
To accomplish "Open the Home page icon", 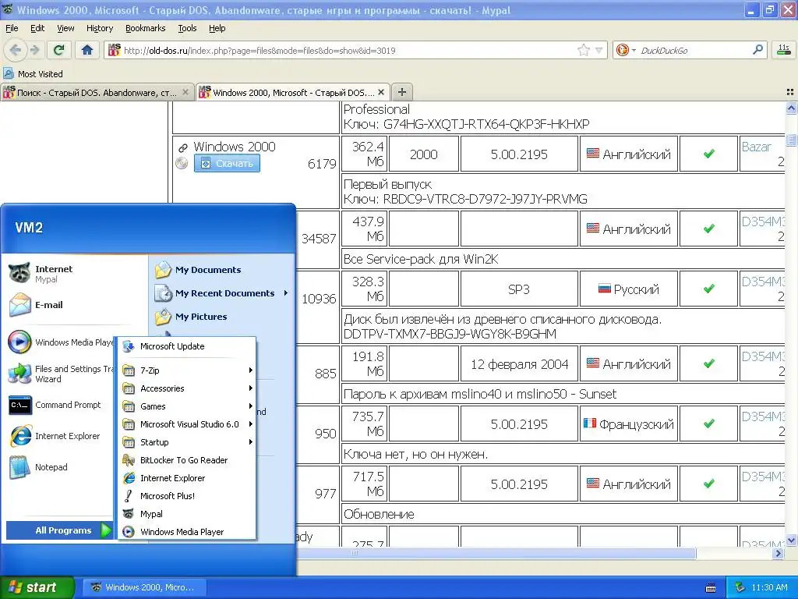I will click(87, 50).
